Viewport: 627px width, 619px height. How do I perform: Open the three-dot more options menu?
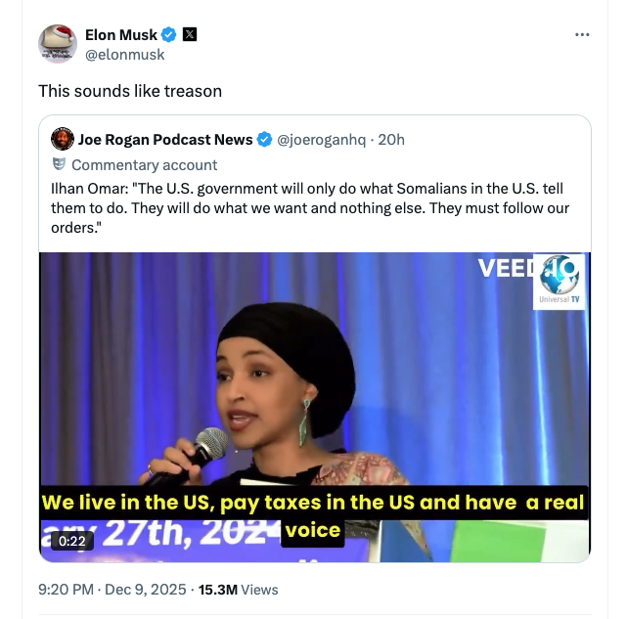click(582, 35)
